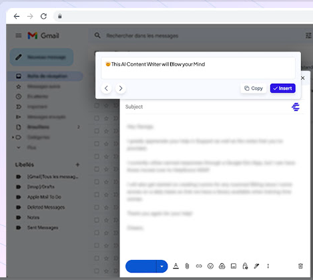Open the inbox folder in the sidebar

(45, 76)
